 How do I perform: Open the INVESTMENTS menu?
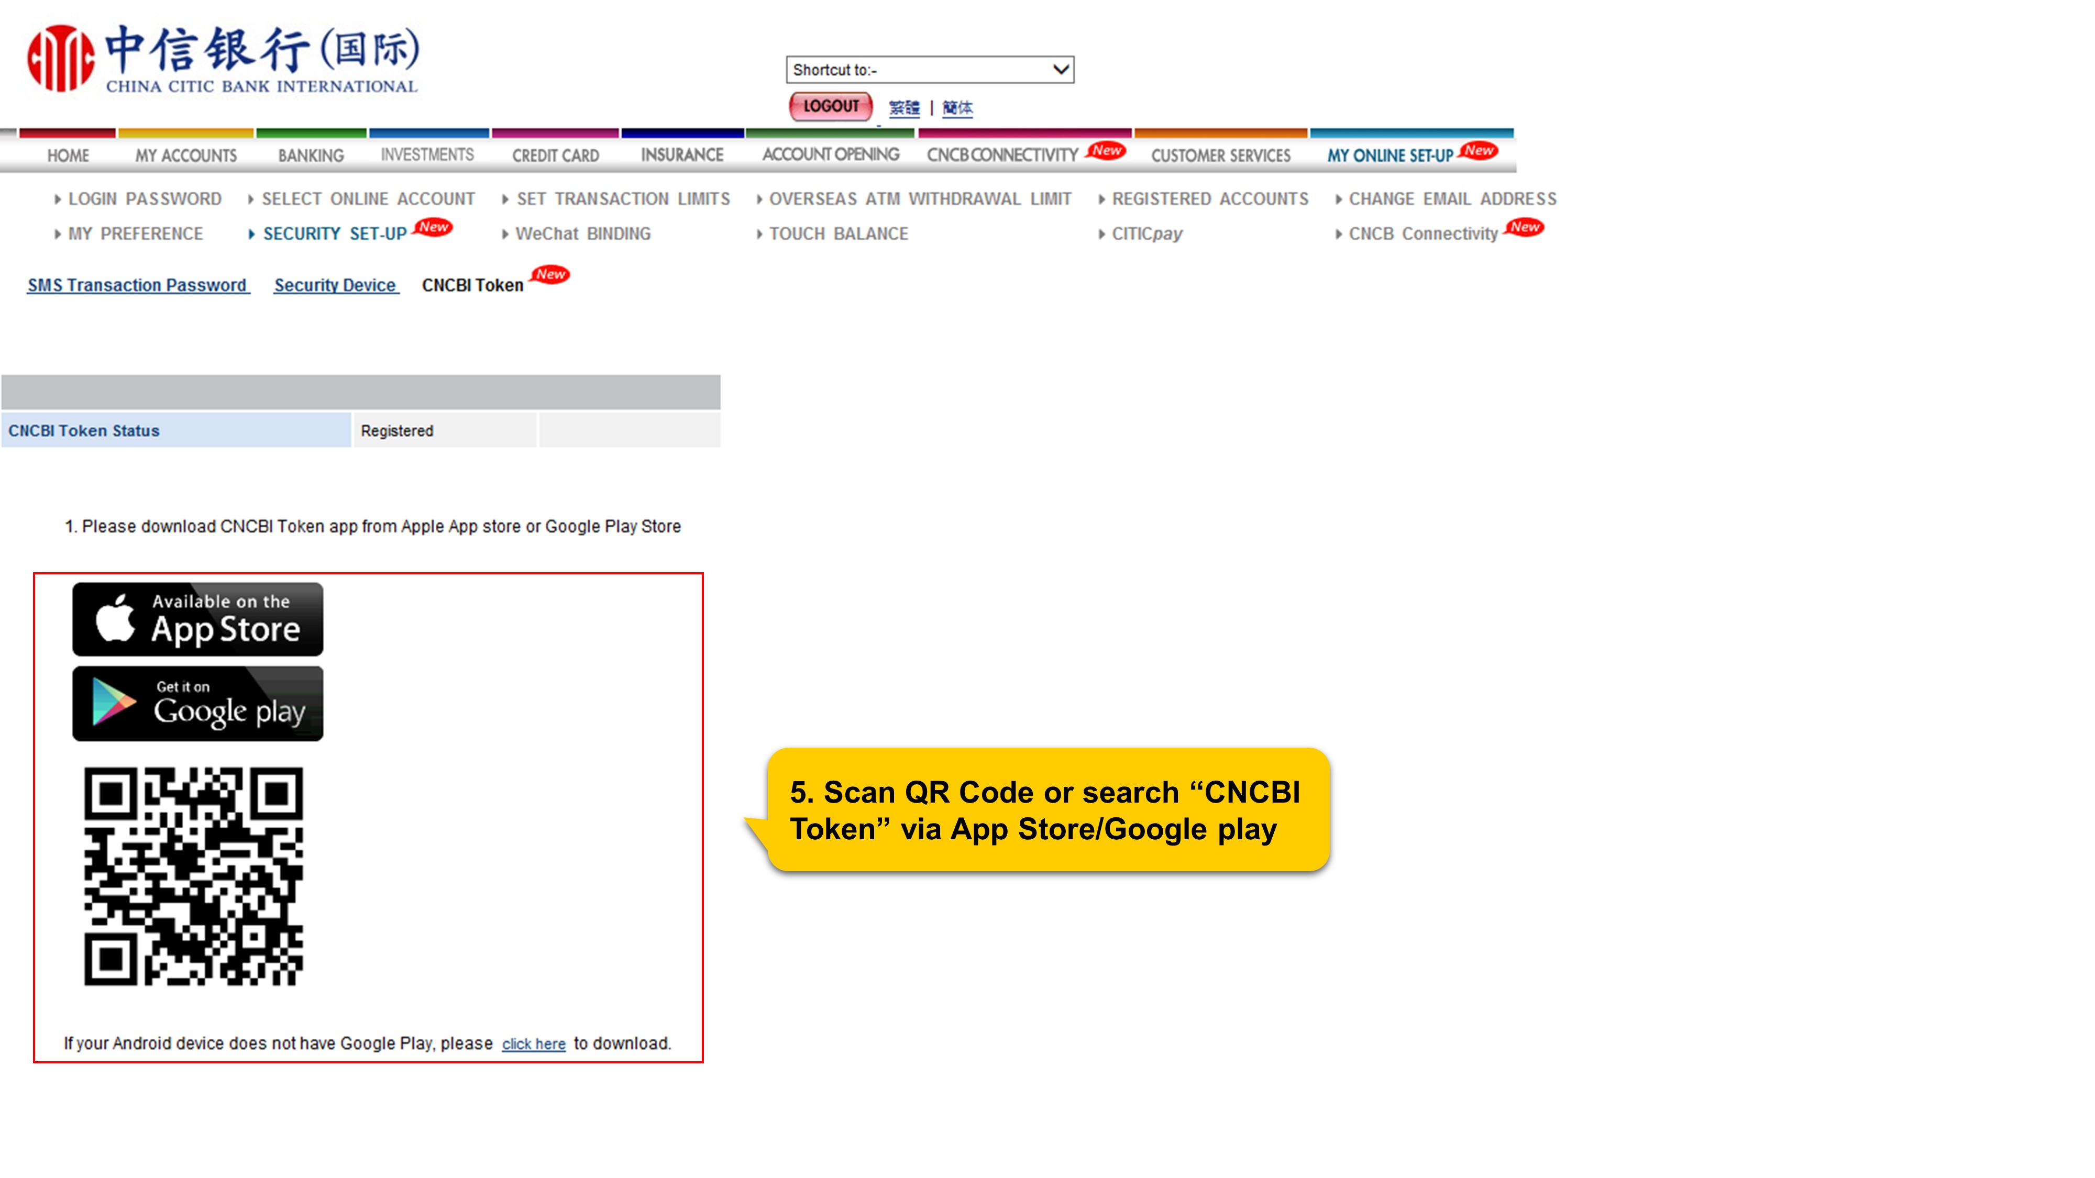tap(428, 154)
